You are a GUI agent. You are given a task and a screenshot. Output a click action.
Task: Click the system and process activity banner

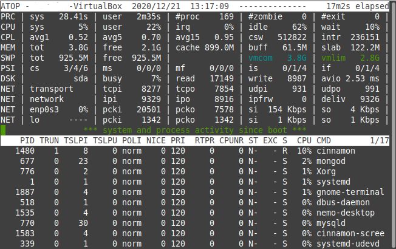click(x=195, y=130)
